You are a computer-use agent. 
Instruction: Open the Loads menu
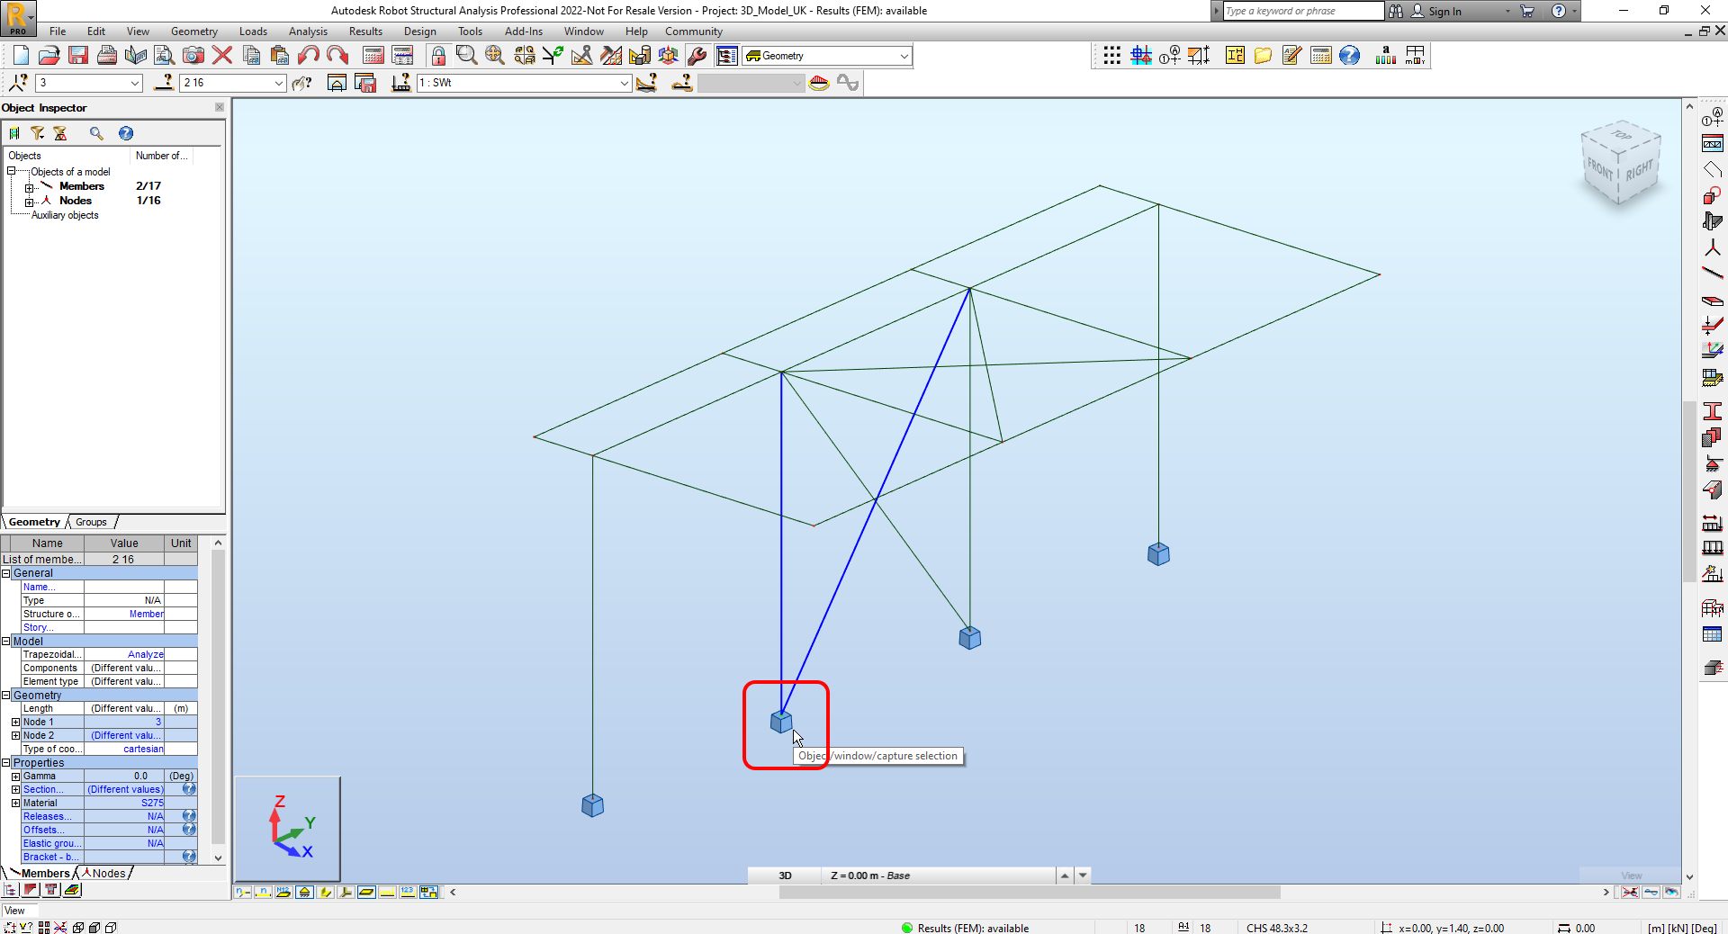pyautogui.click(x=253, y=31)
